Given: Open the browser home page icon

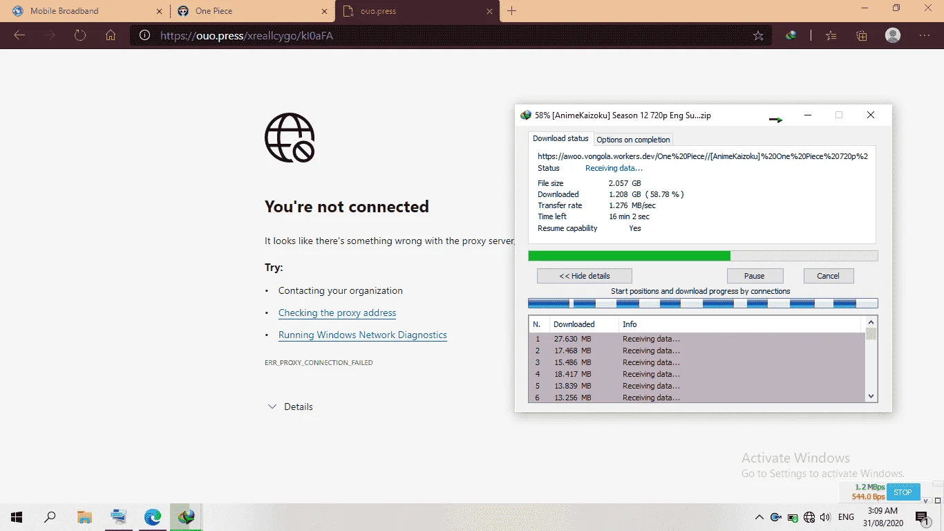Looking at the screenshot, I should coord(111,35).
